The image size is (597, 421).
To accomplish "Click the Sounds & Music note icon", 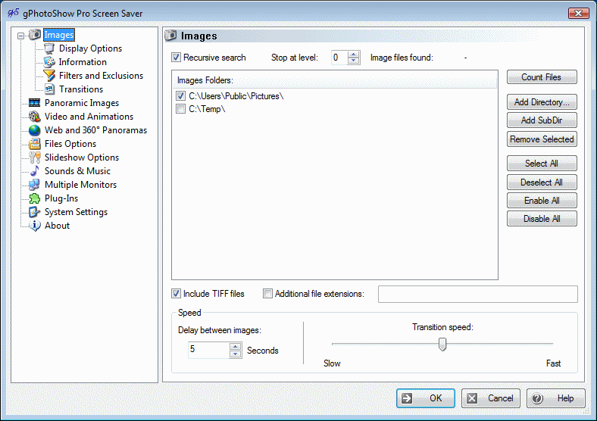I will coord(35,171).
